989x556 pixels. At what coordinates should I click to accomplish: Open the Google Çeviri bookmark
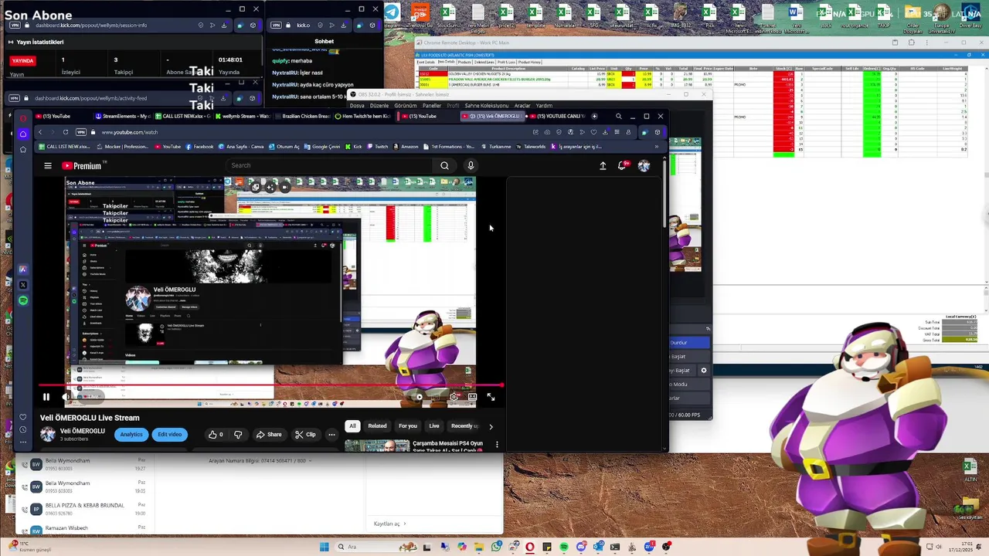322,147
